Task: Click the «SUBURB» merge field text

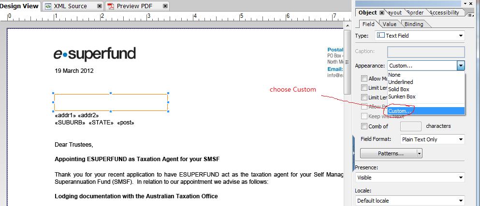Action: pos(70,123)
